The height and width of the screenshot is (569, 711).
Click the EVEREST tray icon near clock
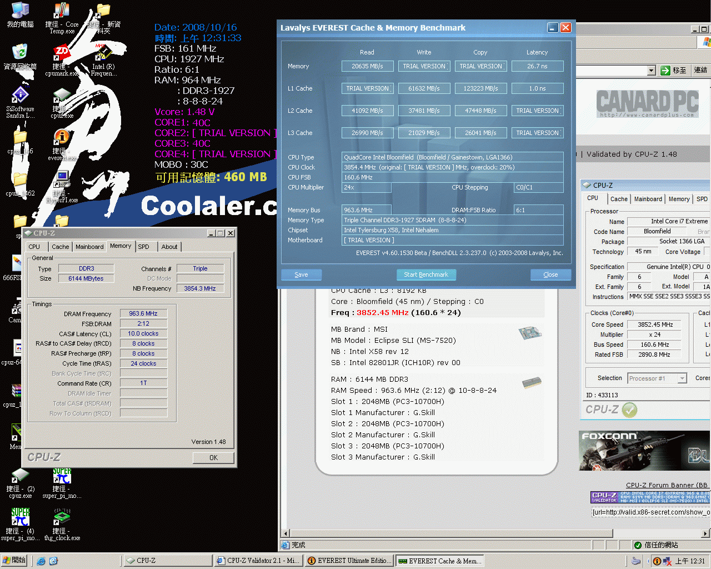(x=657, y=561)
